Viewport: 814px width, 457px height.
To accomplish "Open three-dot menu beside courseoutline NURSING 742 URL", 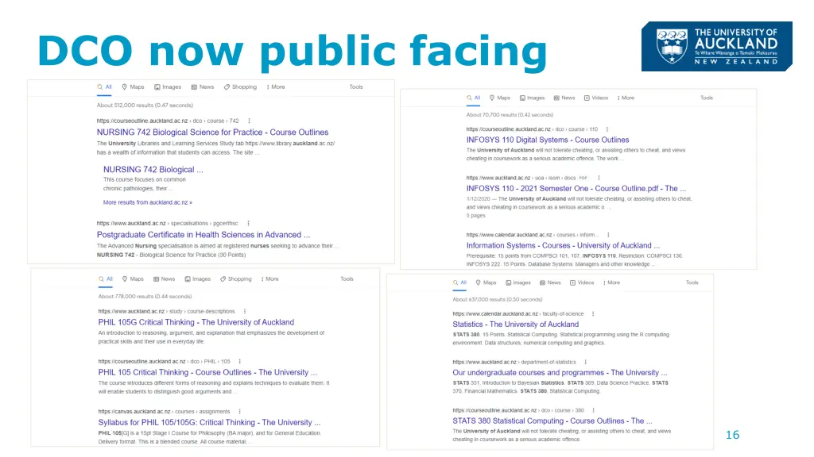I will pyautogui.click(x=249, y=121).
